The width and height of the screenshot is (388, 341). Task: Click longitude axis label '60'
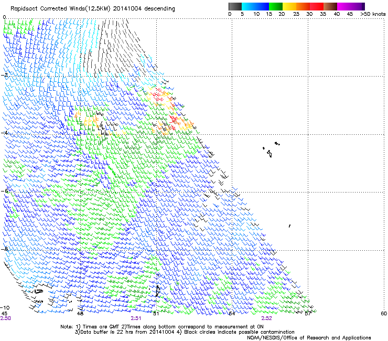coord(384,314)
